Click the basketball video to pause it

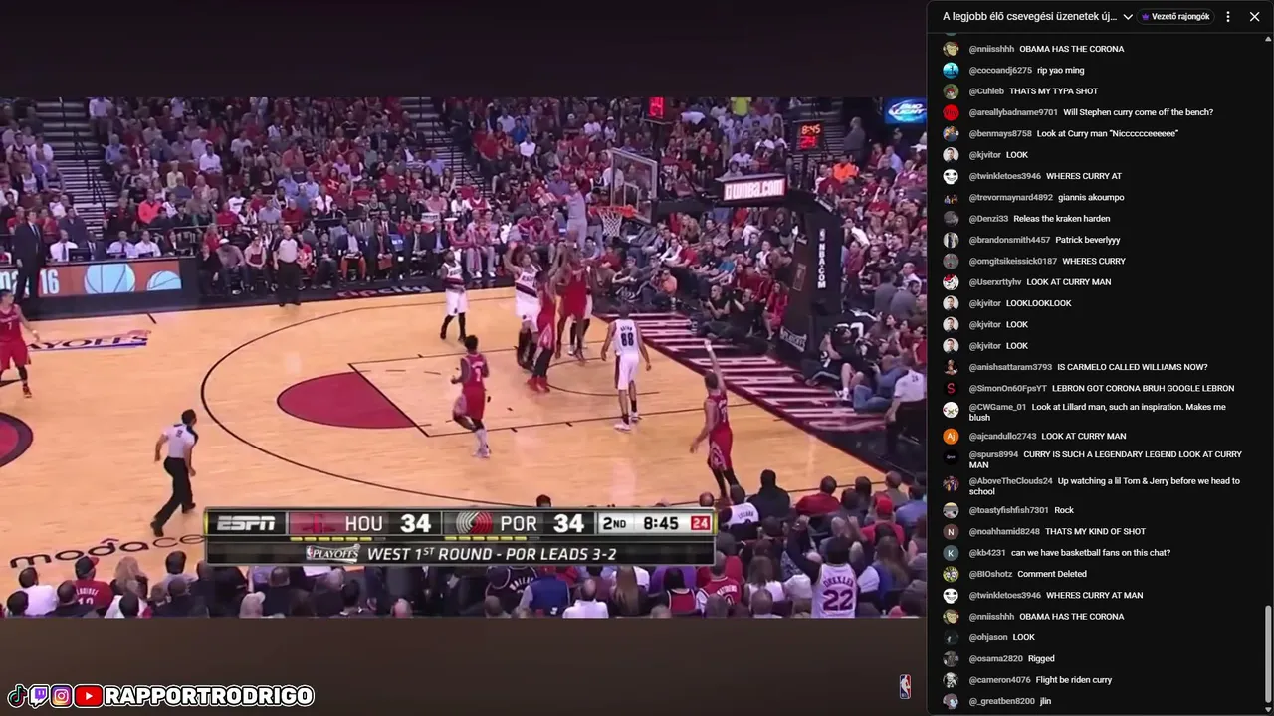pos(463,357)
